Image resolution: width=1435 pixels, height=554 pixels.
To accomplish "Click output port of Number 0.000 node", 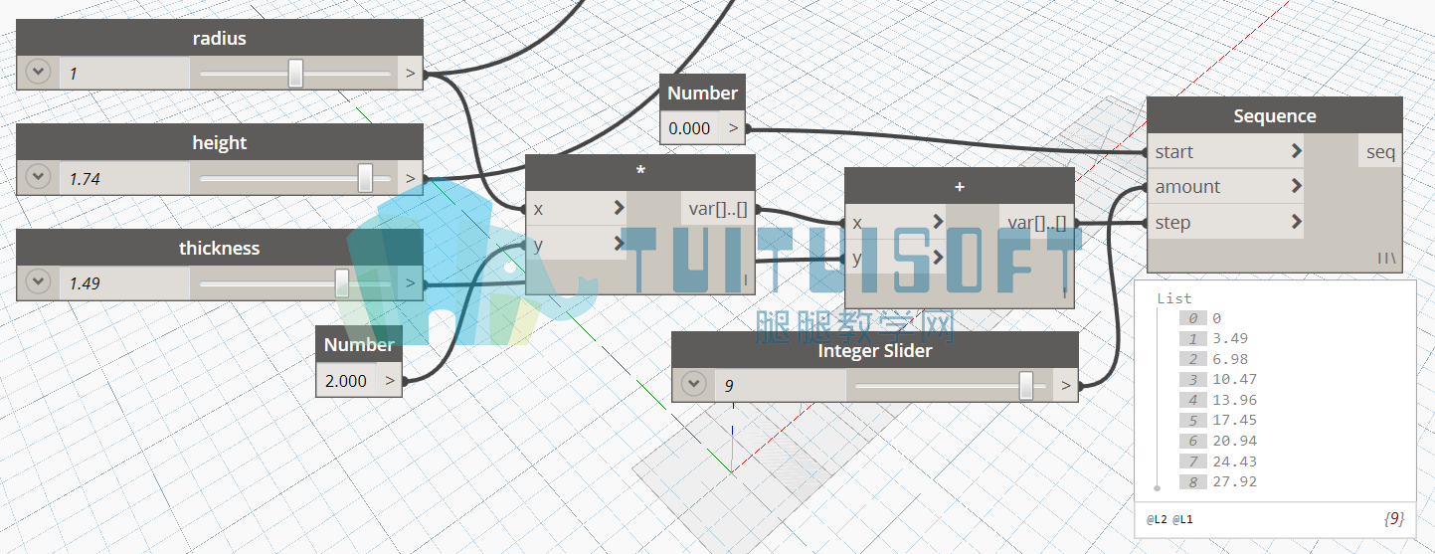I will 733,127.
